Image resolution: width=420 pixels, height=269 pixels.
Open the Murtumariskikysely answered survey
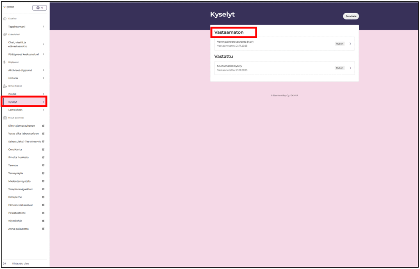(284, 68)
